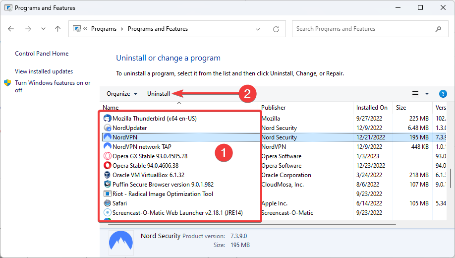Open the View installed updates link
The image size is (455, 258).
coord(44,71)
